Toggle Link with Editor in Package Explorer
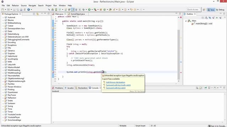227x127 pixels. 38,14
